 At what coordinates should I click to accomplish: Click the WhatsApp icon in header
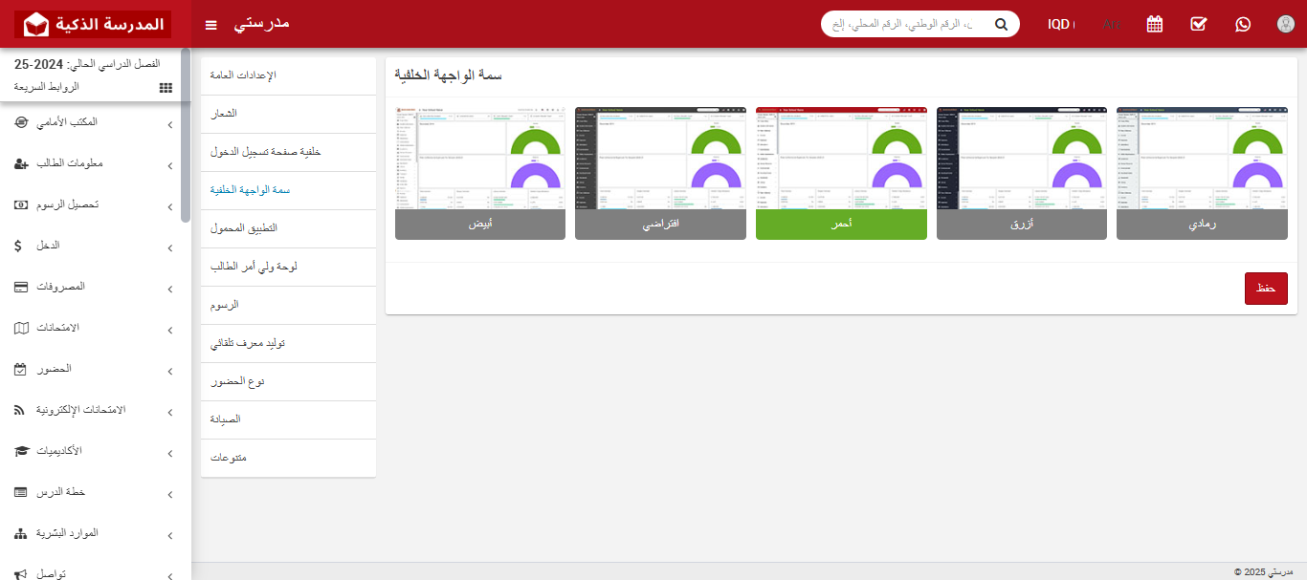coord(1243,24)
